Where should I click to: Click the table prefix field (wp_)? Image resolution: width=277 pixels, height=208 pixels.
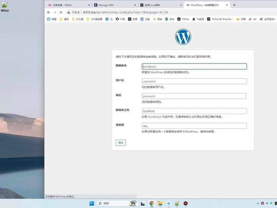[x=194, y=126]
